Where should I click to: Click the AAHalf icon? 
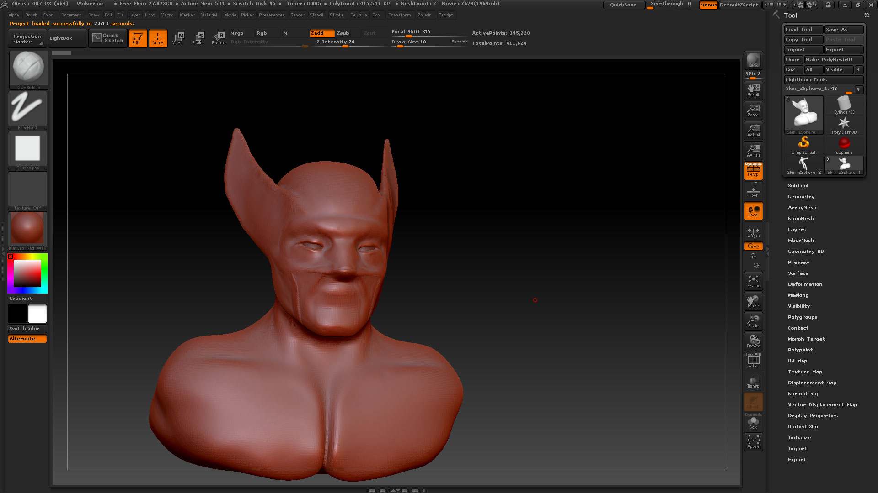click(753, 150)
